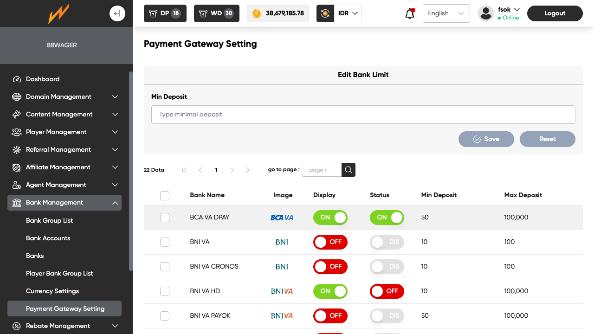Image resolution: width=594 pixels, height=334 pixels.
Task: Open Payment Gateway Setting item
Action: pos(65,309)
